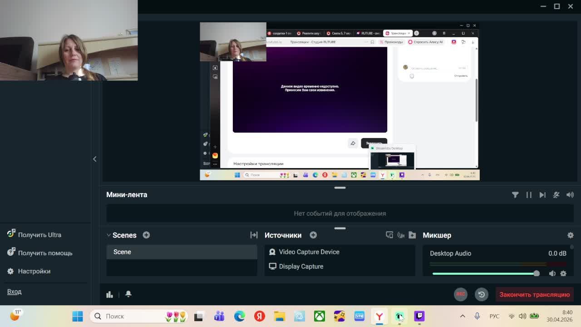The width and height of the screenshot is (581, 327).
Task: Click the Вход login link
Action: click(14, 292)
